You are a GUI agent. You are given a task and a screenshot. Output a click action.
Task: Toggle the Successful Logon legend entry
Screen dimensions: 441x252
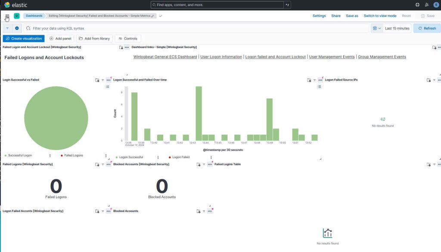(19, 155)
